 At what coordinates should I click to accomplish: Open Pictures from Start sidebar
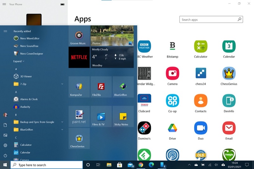point(5,135)
